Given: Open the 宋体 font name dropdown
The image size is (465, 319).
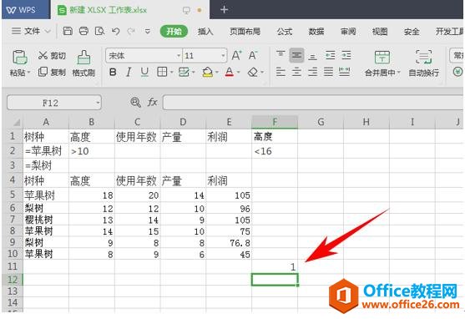Looking at the screenshot, I should (x=178, y=55).
